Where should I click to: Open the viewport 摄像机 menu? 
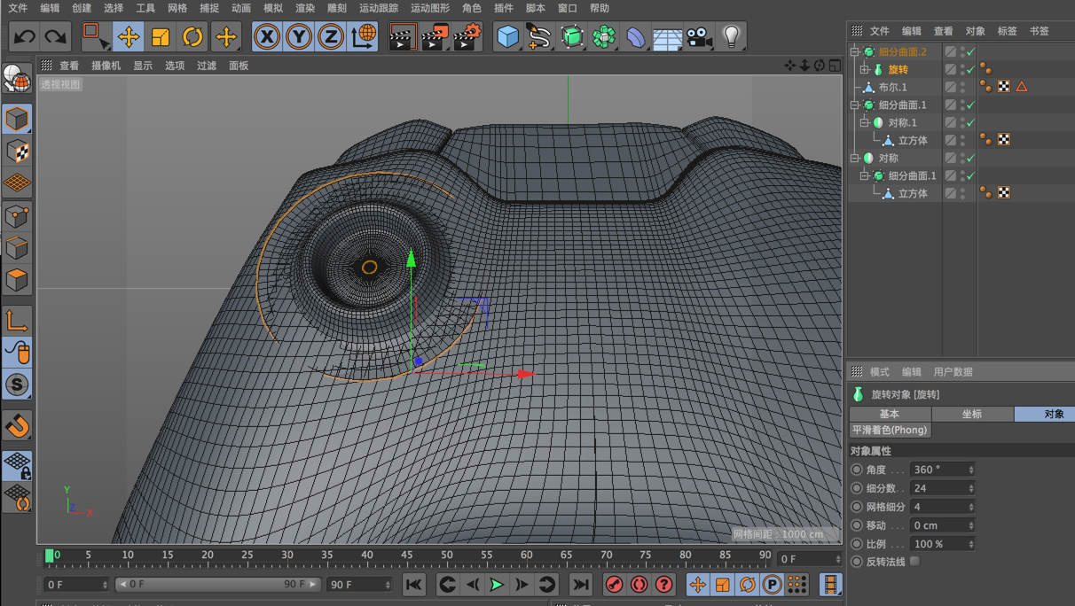point(106,66)
